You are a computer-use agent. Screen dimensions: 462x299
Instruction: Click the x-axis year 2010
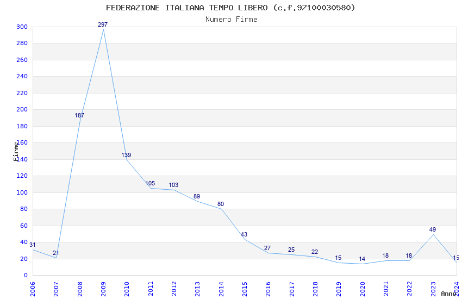tap(127, 289)
